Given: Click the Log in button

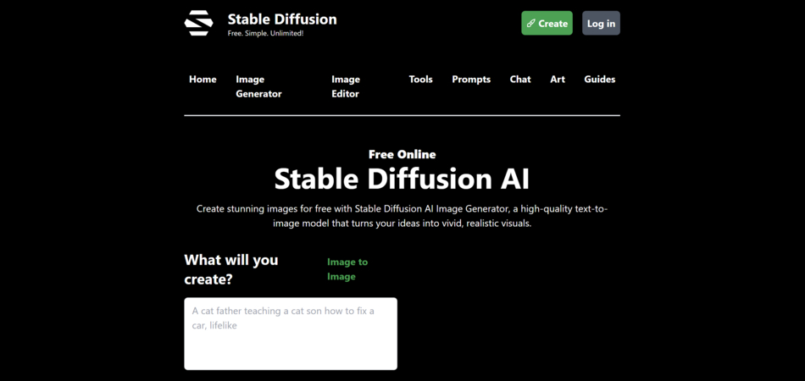Looking at the screenshot, I should pos(601,23).
